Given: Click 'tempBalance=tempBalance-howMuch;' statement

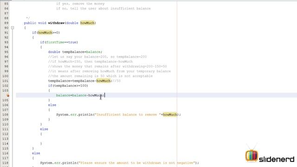Looking at the screenshot, I should point(80,81).
